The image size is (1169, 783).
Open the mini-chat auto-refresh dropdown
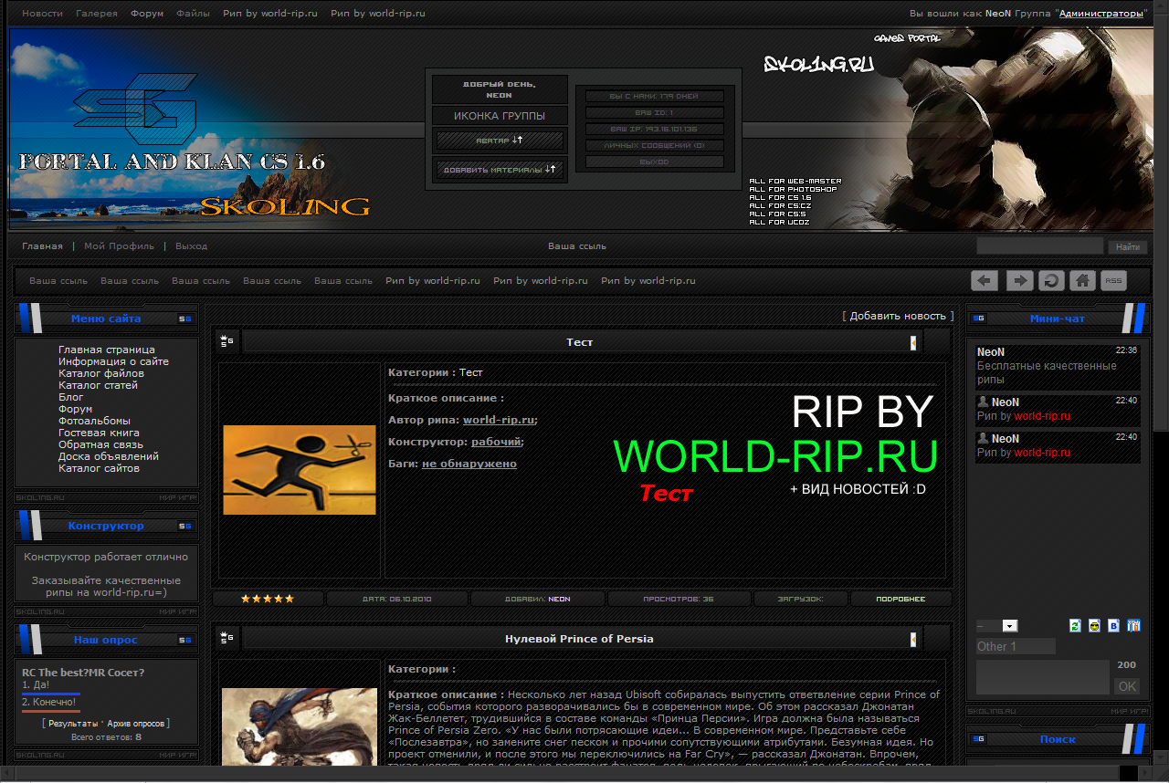click(x=1009, y=626)
